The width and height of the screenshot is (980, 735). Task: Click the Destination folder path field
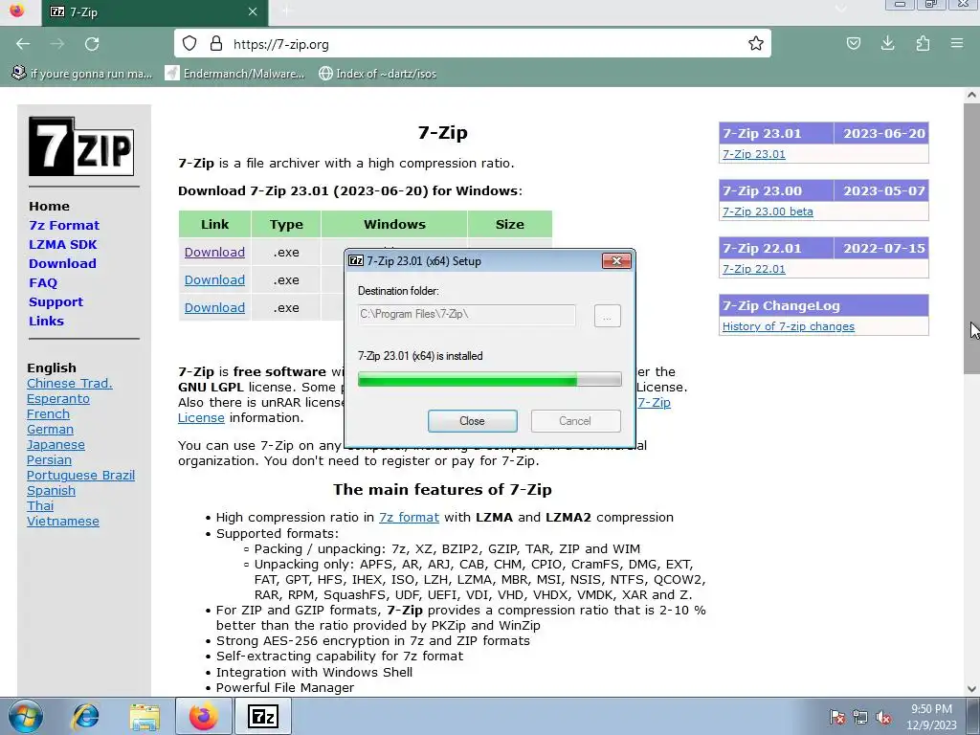tap(466, 314)
